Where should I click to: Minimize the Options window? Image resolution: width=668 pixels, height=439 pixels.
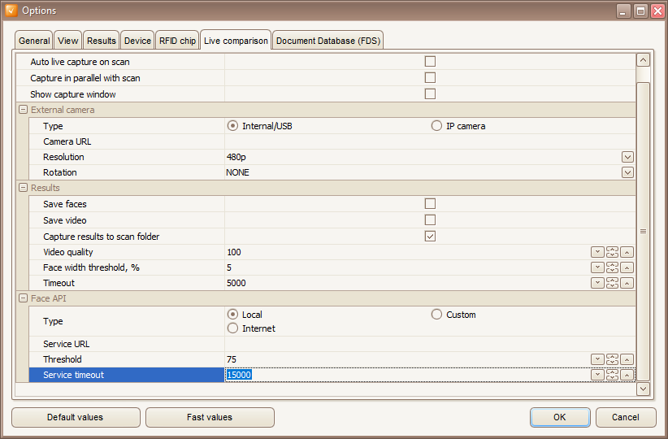622,11
